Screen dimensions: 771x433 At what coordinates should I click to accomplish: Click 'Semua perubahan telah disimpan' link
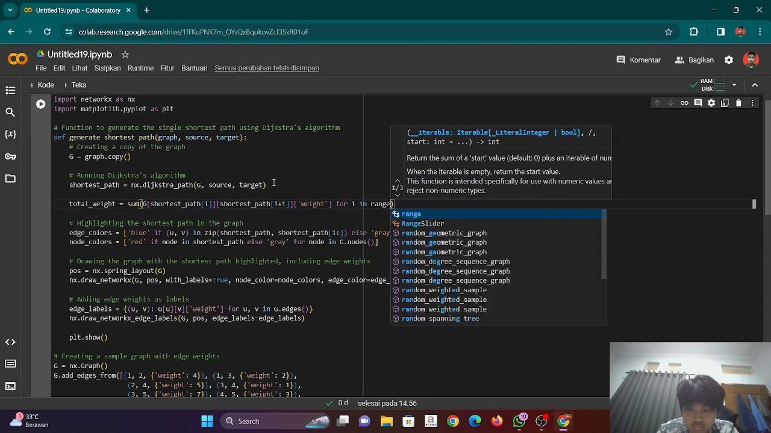point(267,68)
